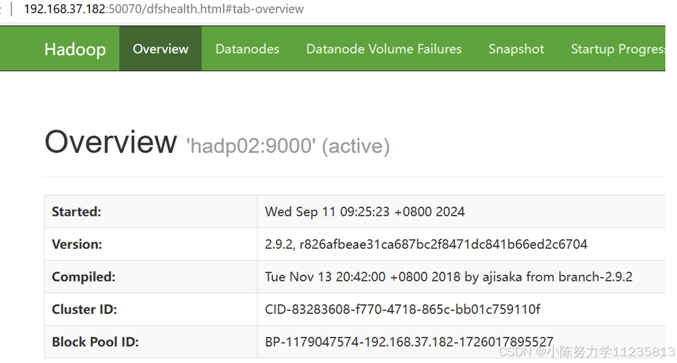Click the Compiled: label cell
The image size is (677, 363).
tap(151, 277)
